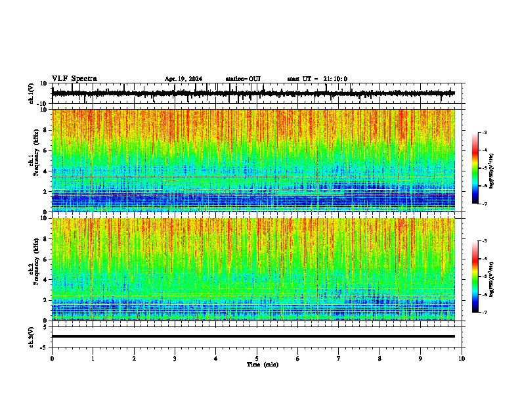This screenshot has width=520, height=402.
Task: Click the "VLF Spectra" plot title
Action: (74, 79)
